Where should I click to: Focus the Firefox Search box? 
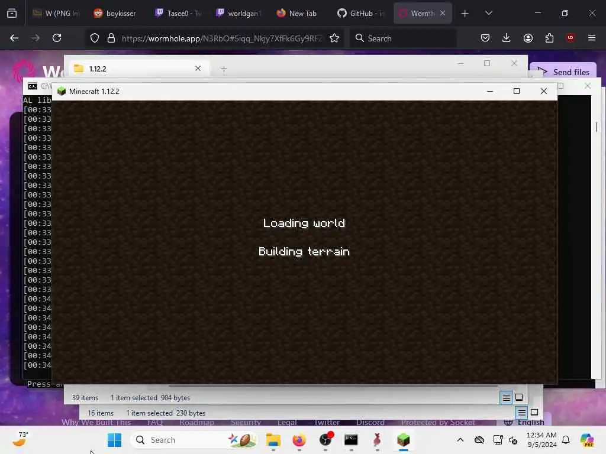coord(403,38)
